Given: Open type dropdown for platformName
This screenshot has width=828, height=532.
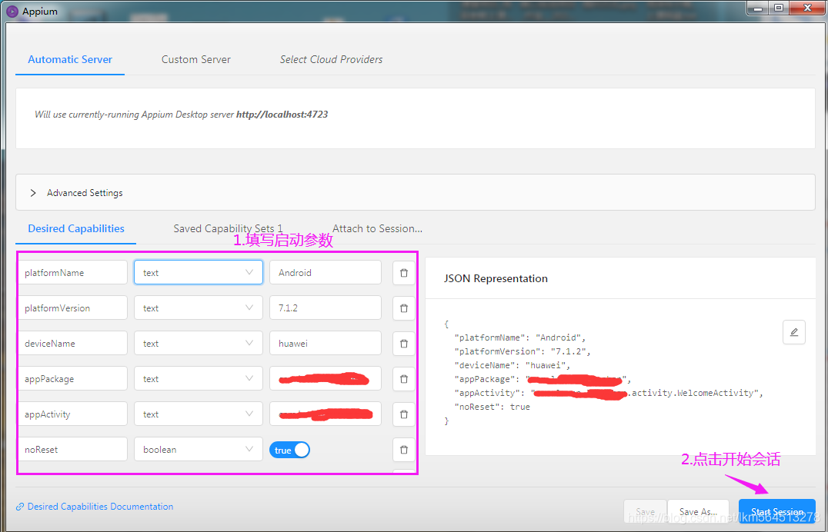Looking at the screenshot, I should 198,272.
